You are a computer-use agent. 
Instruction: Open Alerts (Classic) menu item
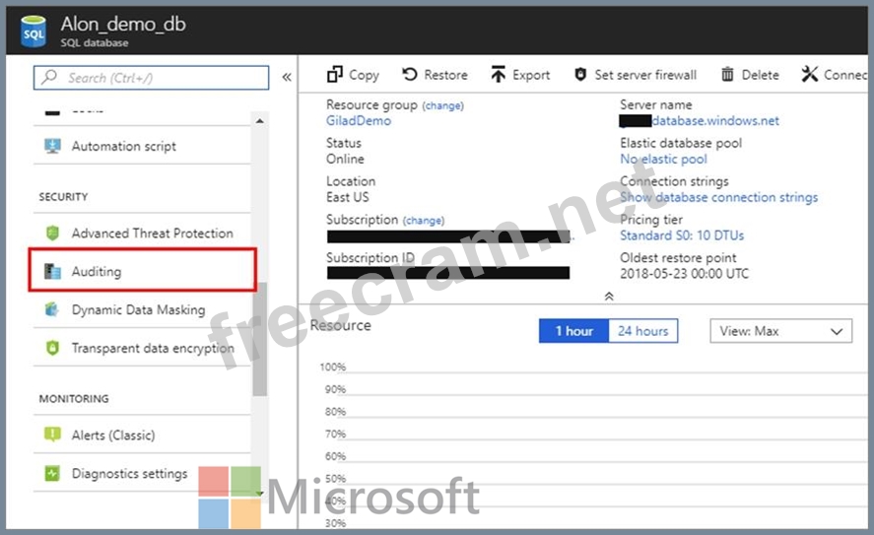142,435
